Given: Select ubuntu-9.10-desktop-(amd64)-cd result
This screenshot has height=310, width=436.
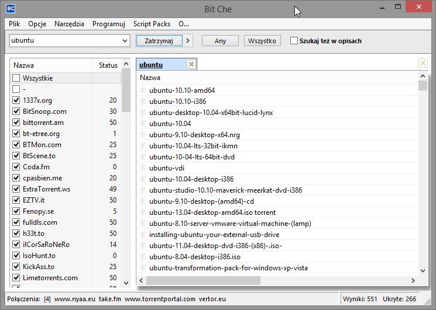Looking at the screenshot, I should [277, 201].
